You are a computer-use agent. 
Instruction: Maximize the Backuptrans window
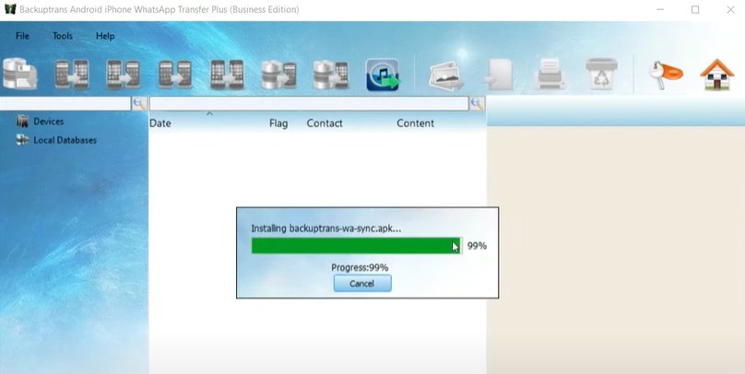[695, 9]
